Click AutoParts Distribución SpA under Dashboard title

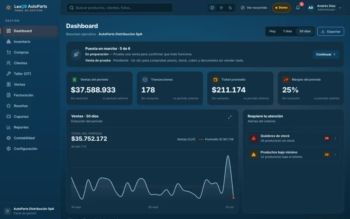click(x=120, y=34)
